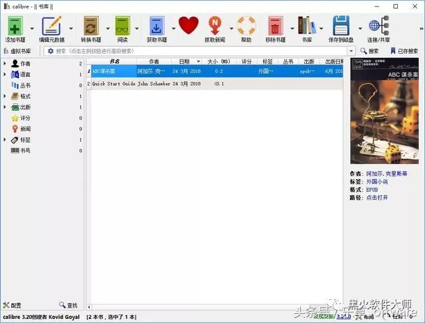
Task: Click the EPUB format link
Action: (x=372, y=190)
